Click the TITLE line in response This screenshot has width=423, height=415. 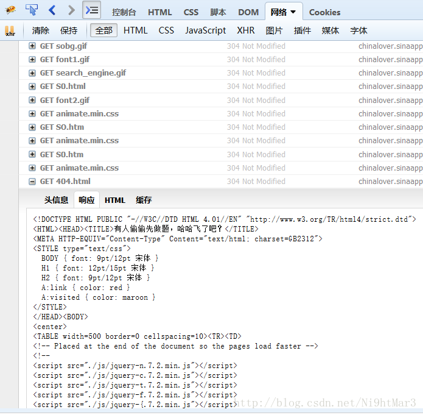click(x=145, y=229)
